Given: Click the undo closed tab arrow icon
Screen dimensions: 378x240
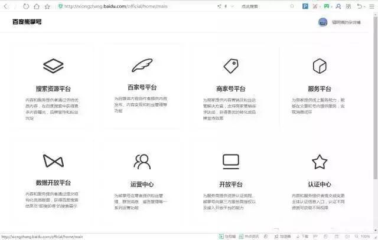Looking at the screenshot, I should pyautogui.click(x=360, y=6).
